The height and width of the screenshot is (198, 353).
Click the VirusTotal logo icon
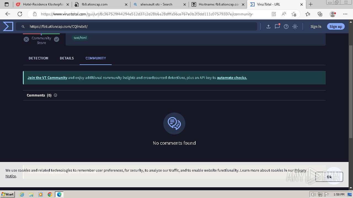click(x=8, y=26)
